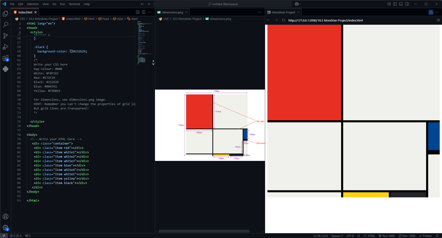Viewport: 442px width, 238px height.
Task: Expand the style breadcrumb segment
Action: (x=118, y=19)
